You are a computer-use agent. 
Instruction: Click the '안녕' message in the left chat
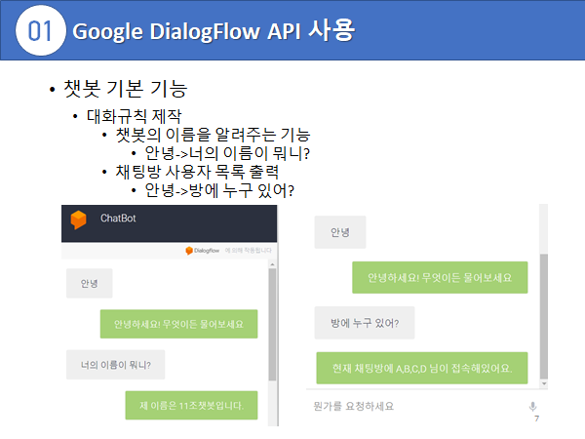pyautogui.click(x=89, y=283)
